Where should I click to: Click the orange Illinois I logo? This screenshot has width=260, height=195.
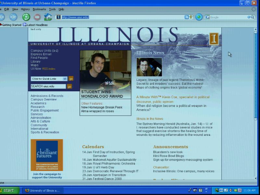point(214,39)
